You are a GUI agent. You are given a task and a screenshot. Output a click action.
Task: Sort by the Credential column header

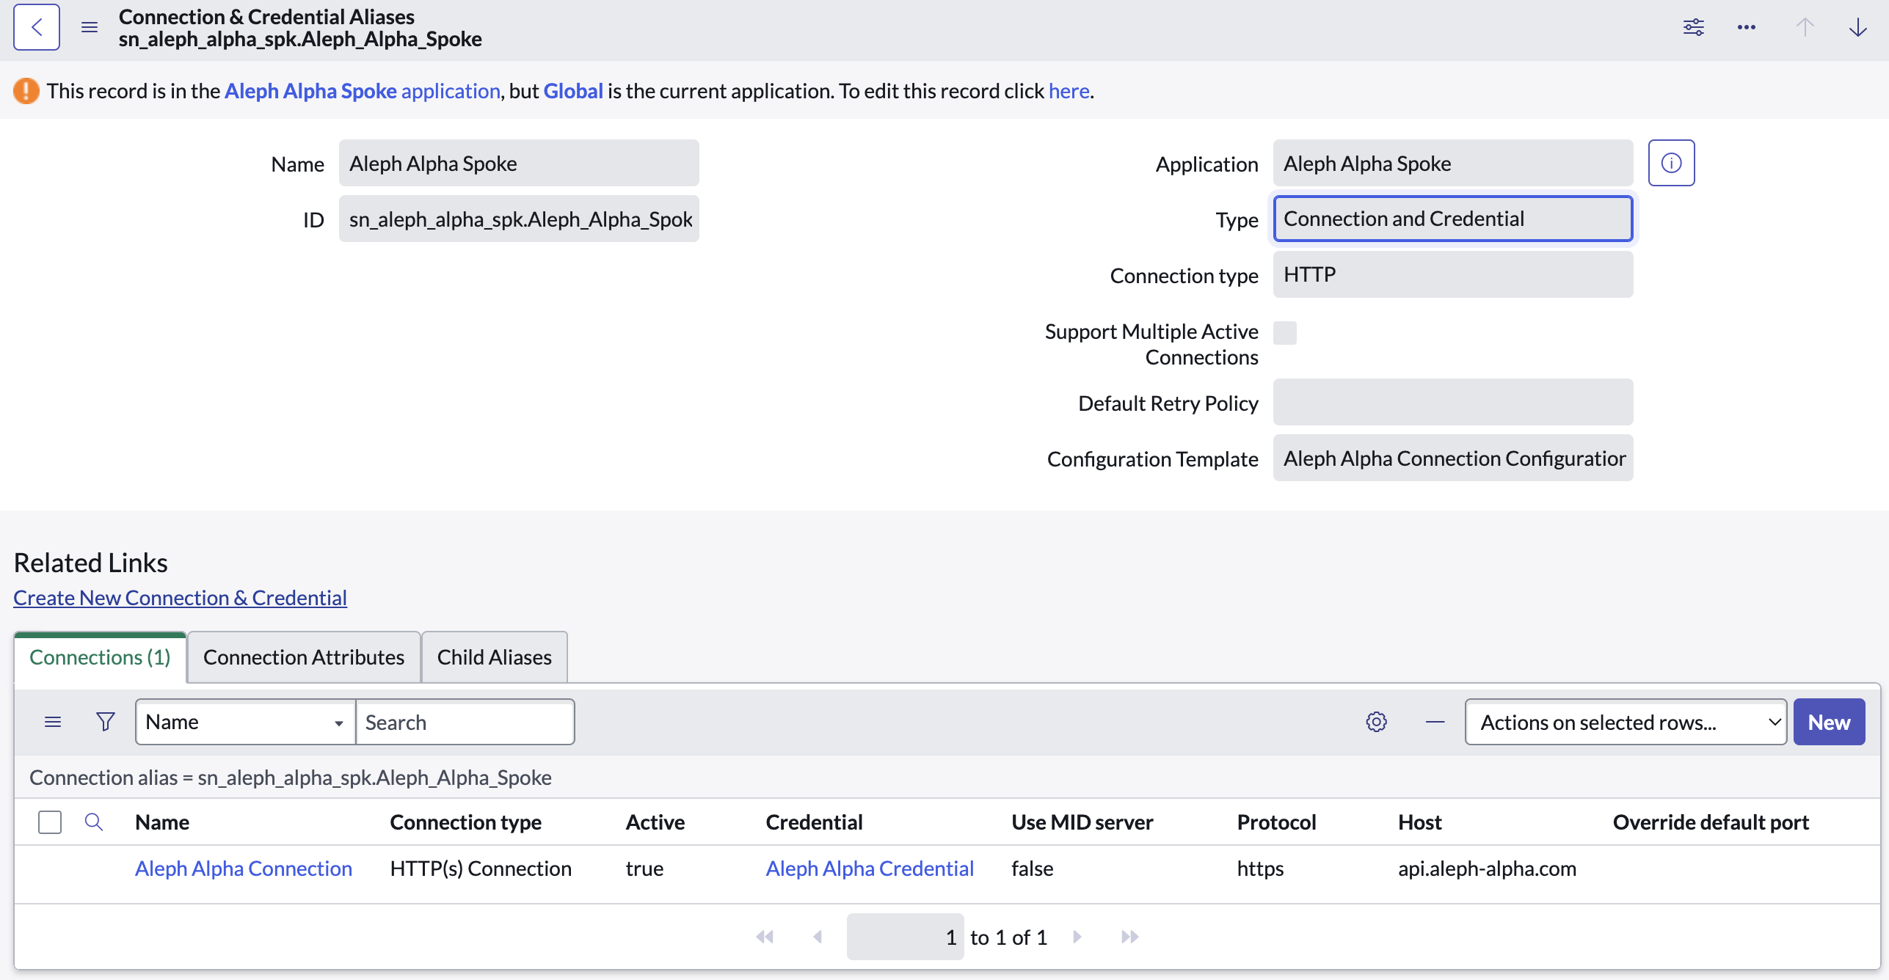point(815,822)
